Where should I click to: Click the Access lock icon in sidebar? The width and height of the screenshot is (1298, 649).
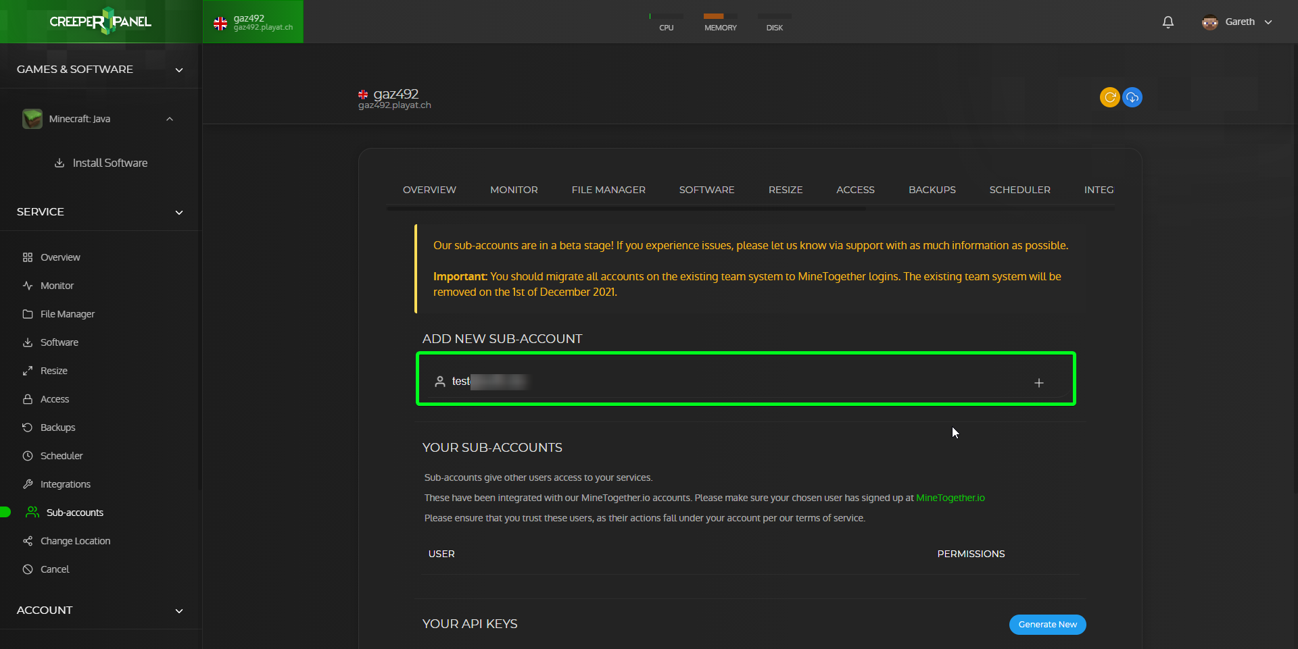28,399
